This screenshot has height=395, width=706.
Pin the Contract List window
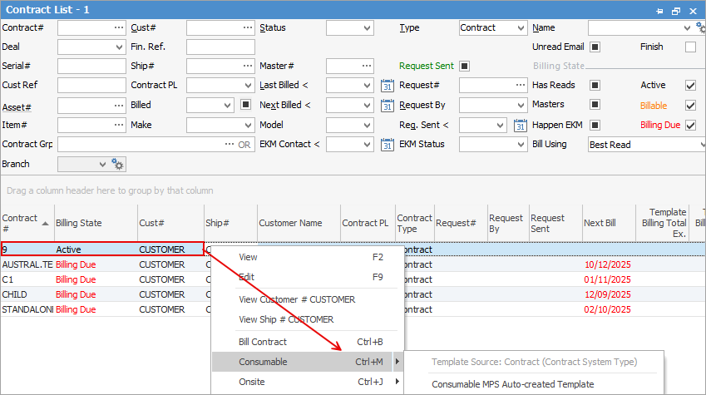tap(659, 11)
